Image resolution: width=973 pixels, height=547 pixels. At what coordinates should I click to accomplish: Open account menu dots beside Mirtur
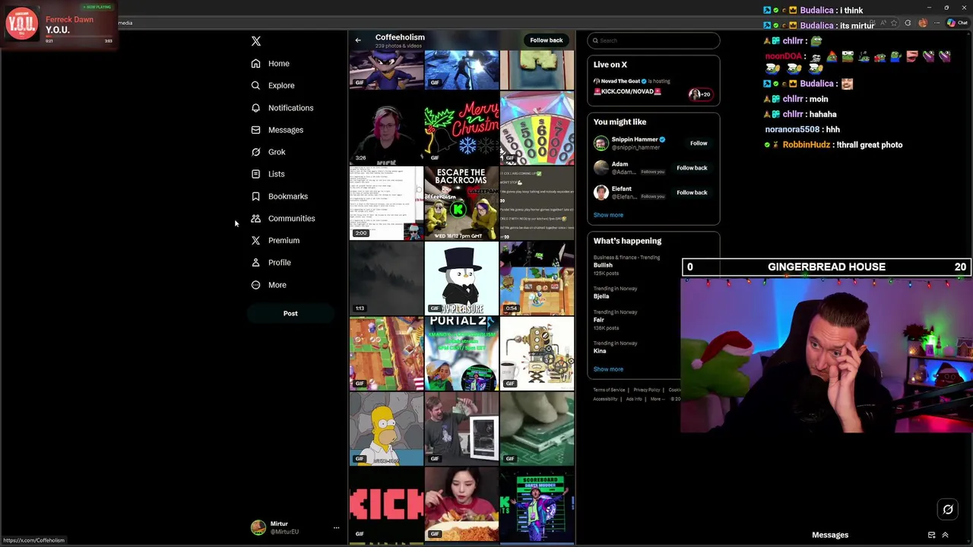coord(336,527)
